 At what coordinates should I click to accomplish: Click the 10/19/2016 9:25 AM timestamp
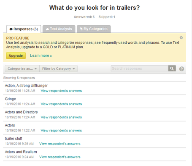tap(19, 144)
